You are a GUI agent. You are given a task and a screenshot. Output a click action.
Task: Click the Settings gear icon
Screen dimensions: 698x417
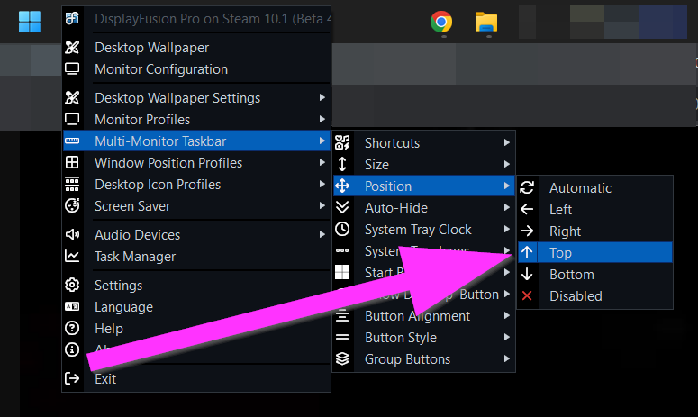pyautogui.click(x=73, y=286)
